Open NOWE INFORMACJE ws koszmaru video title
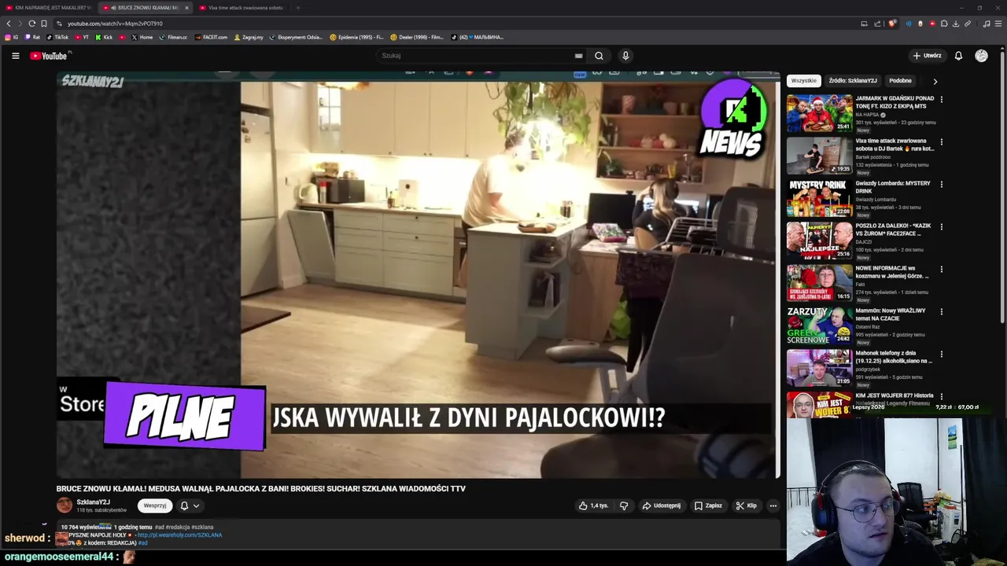 (894, 272)
